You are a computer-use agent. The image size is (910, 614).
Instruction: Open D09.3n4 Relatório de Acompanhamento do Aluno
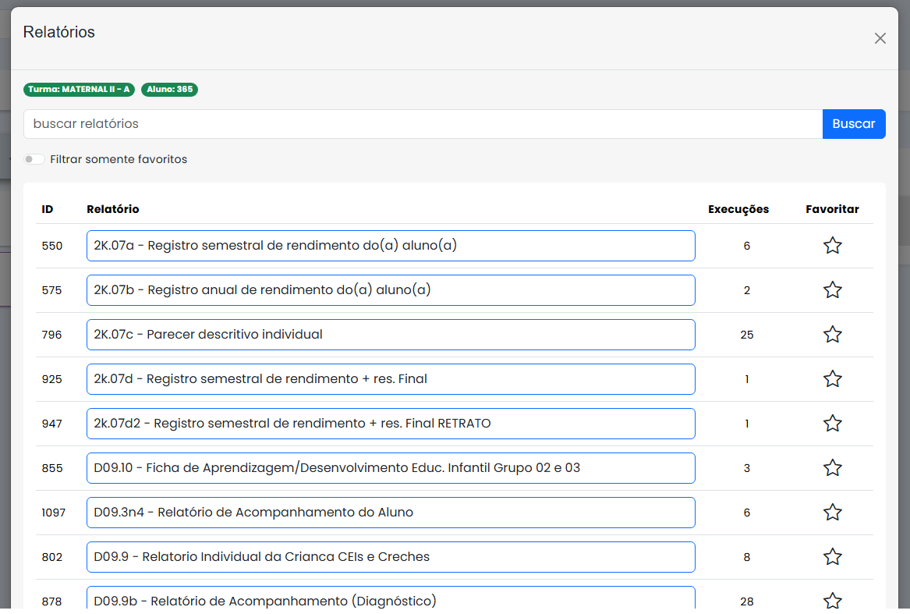click(391, 513)
